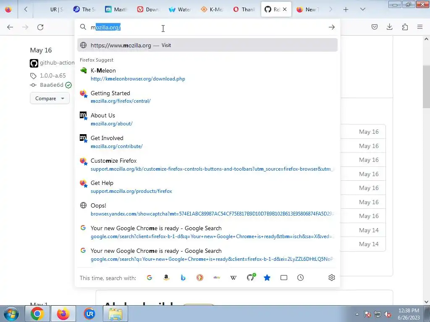Open the 1.0.0-a.65 tag link
430x322 pixels.
click(53, 75)
